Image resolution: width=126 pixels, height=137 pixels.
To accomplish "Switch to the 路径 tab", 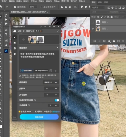I will 106,2.
